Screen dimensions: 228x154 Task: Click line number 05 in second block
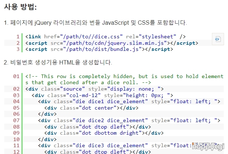[16, 108]
